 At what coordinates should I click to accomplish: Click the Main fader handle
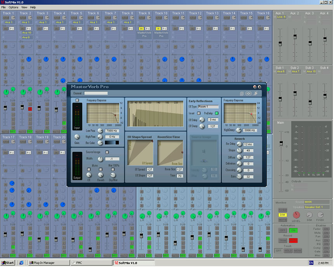(281, 143)
